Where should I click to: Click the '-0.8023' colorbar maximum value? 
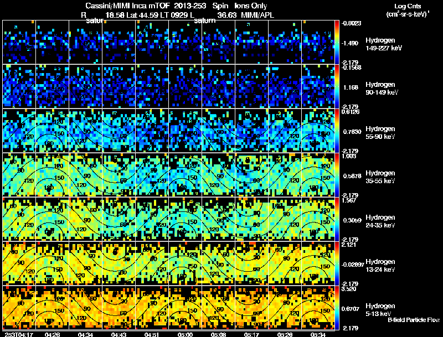click(352, 23)
